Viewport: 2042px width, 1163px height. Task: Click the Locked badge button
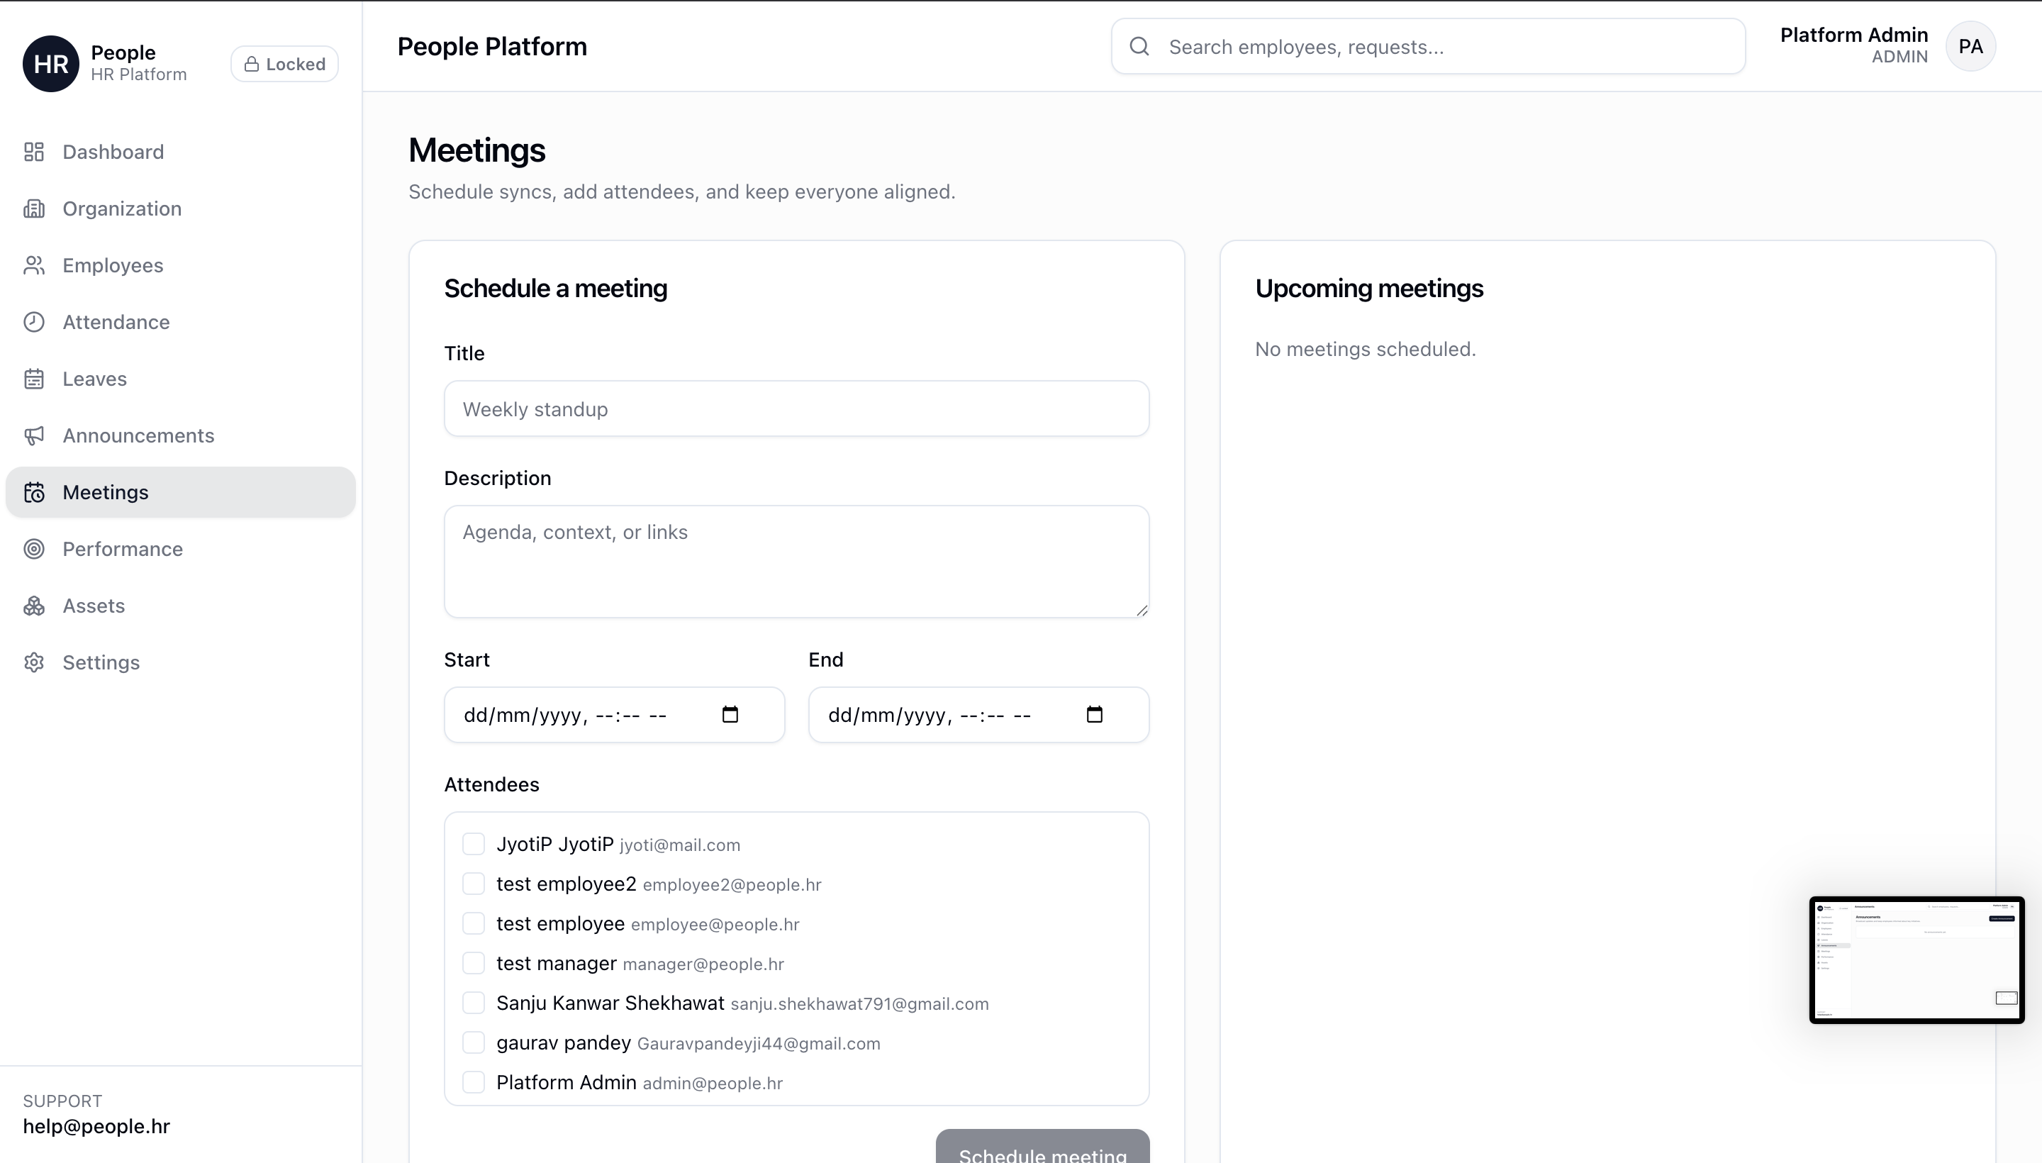[284, 64]
